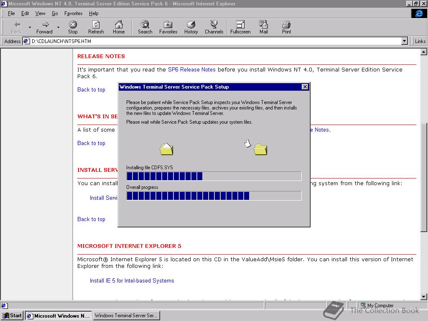Click the Internet Explorer logo throbber
This screenshot has height=321, width=428.
click(419, 13)
